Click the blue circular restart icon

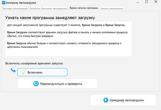coord(36,84)
